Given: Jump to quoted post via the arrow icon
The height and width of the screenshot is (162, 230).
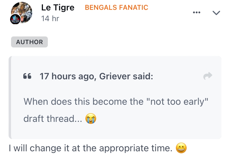Looking at the screenshot, I should [x=208, y=76].
